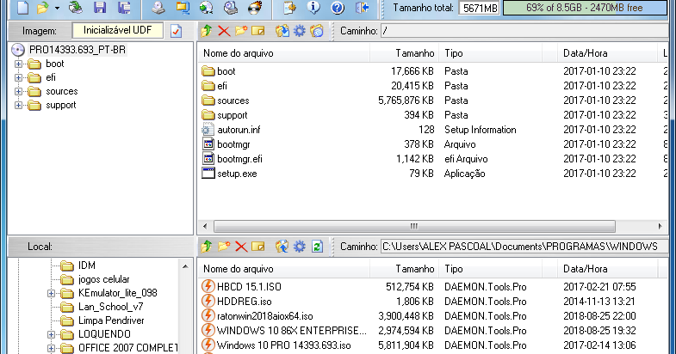Click the Make CD/DVD image icon
Screen dimensions: 676x354
(158, 8)
